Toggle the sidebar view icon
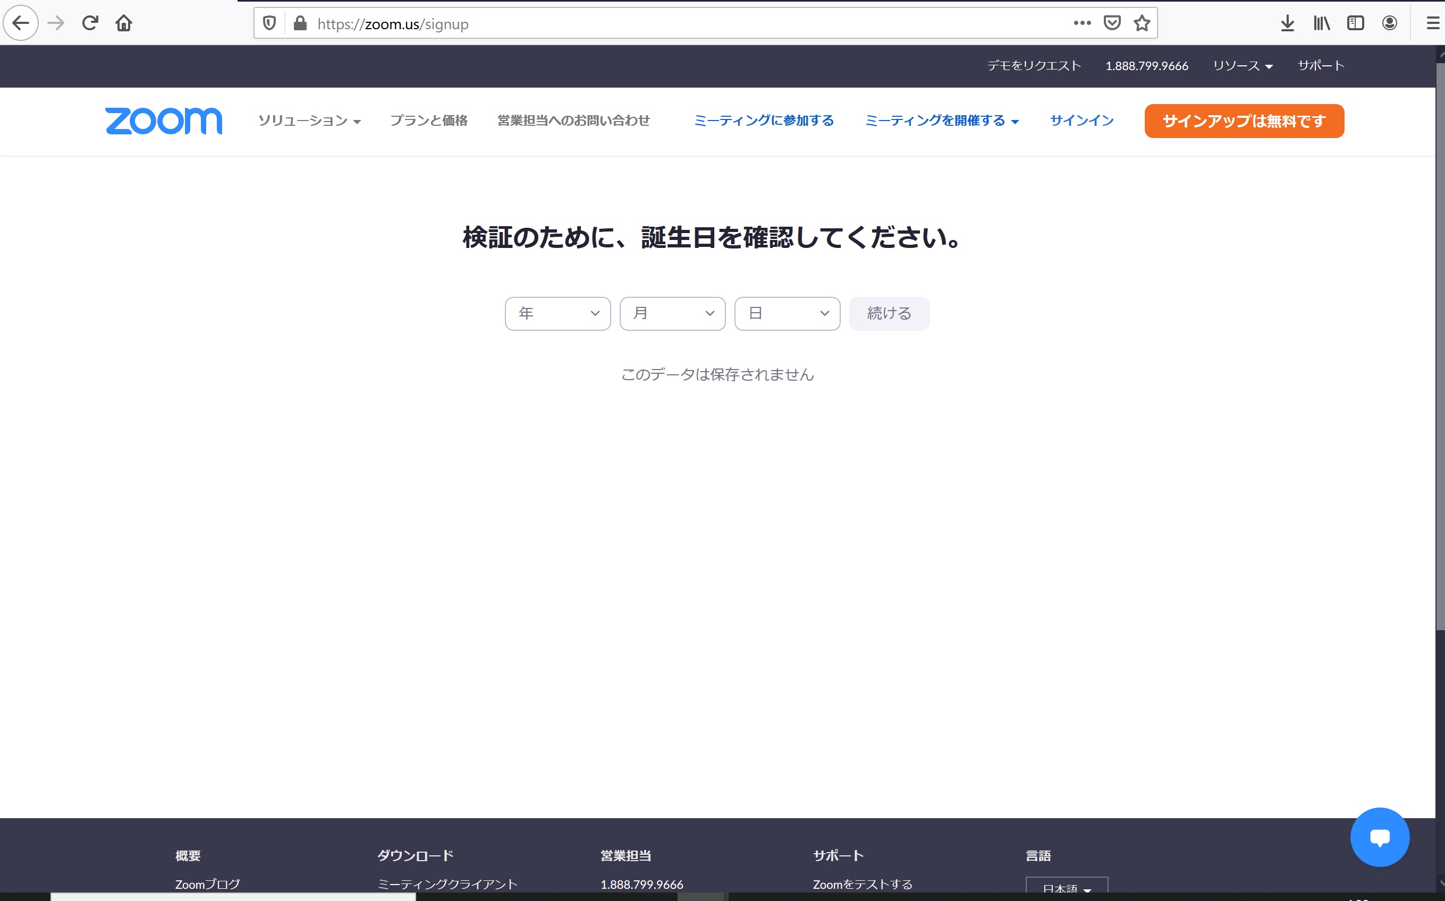 click(x=1356, y=23)
